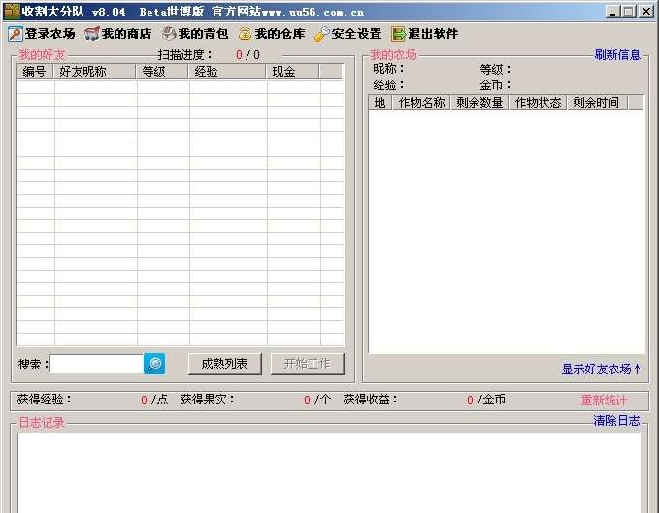Click the 获得果实 statistic label
The width and height of the screenshot is (659, 513).
pos(207,400)
